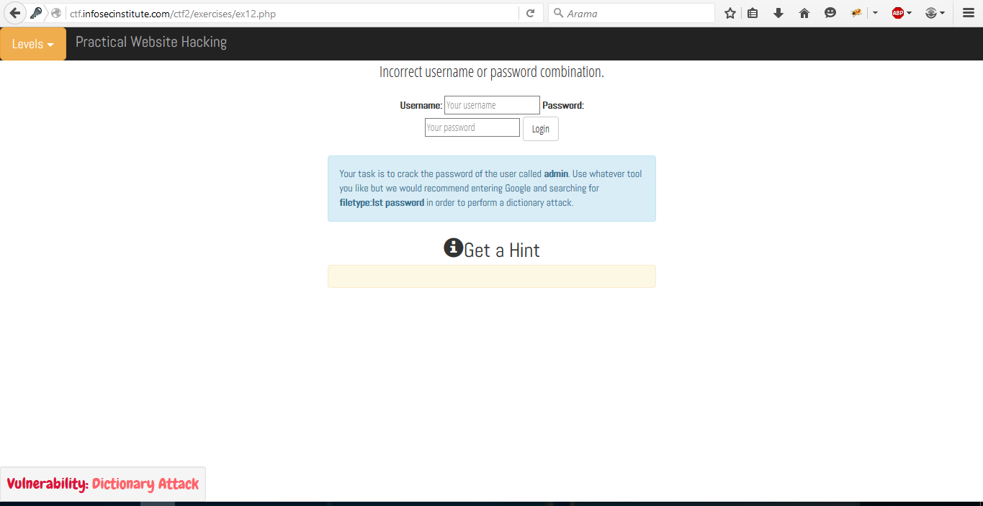This screenshot has width=983, height=506.
Task: Click the Get a Hint heading
Action: [x=501, y=250]
